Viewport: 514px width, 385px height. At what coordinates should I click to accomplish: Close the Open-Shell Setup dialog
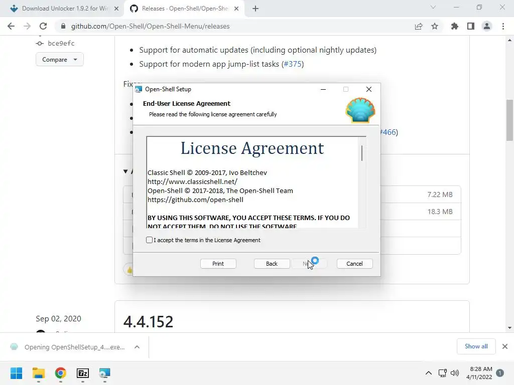369,89
